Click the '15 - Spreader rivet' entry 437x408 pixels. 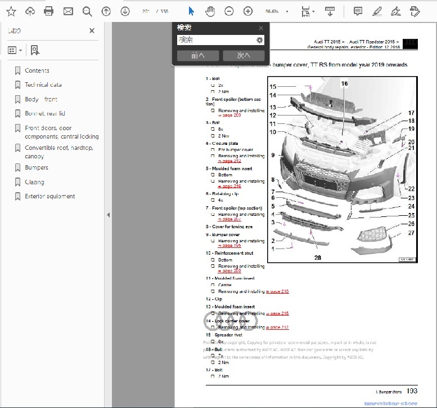pyautogui.click(x=224, y=335)
